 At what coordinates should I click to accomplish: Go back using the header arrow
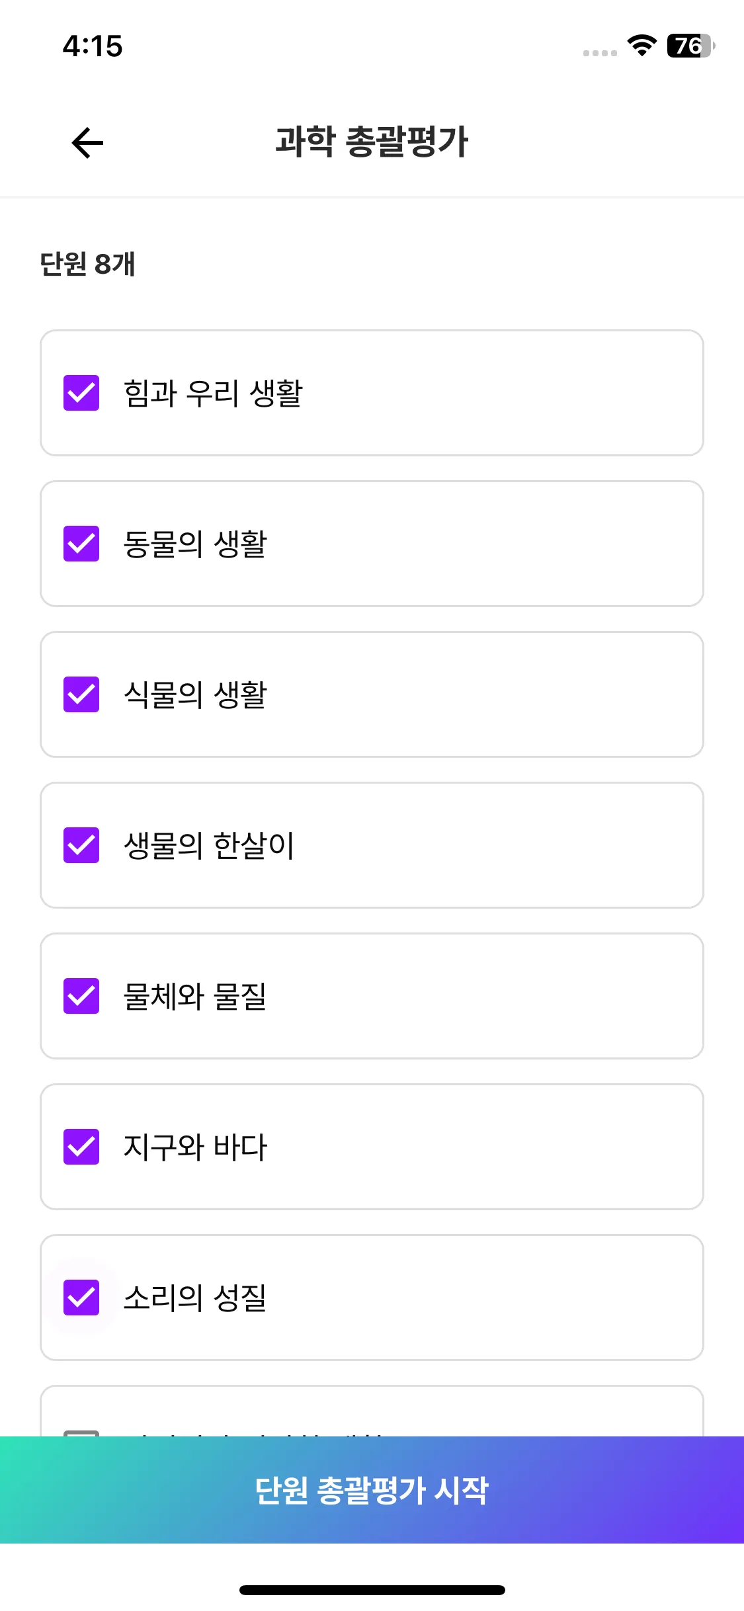tap(87, 143)
